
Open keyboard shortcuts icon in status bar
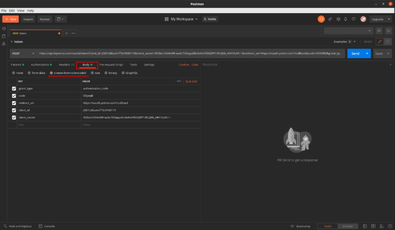click(x=382, y=226)
